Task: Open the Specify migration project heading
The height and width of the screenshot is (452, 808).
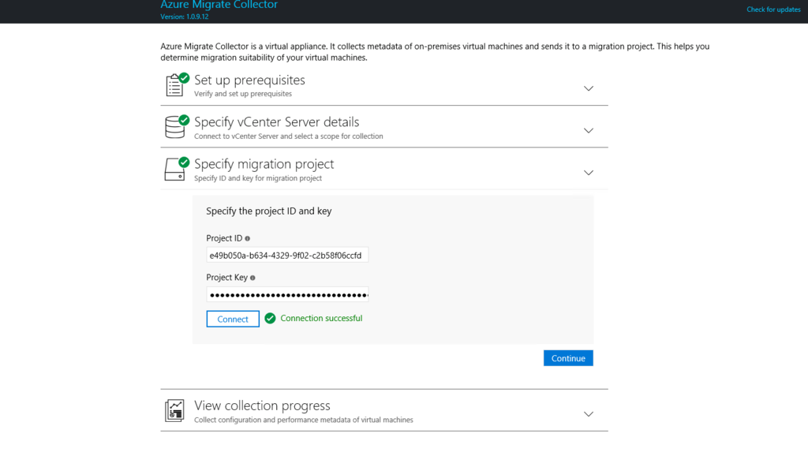Action: pyautogui.click(x=264, y=164)
